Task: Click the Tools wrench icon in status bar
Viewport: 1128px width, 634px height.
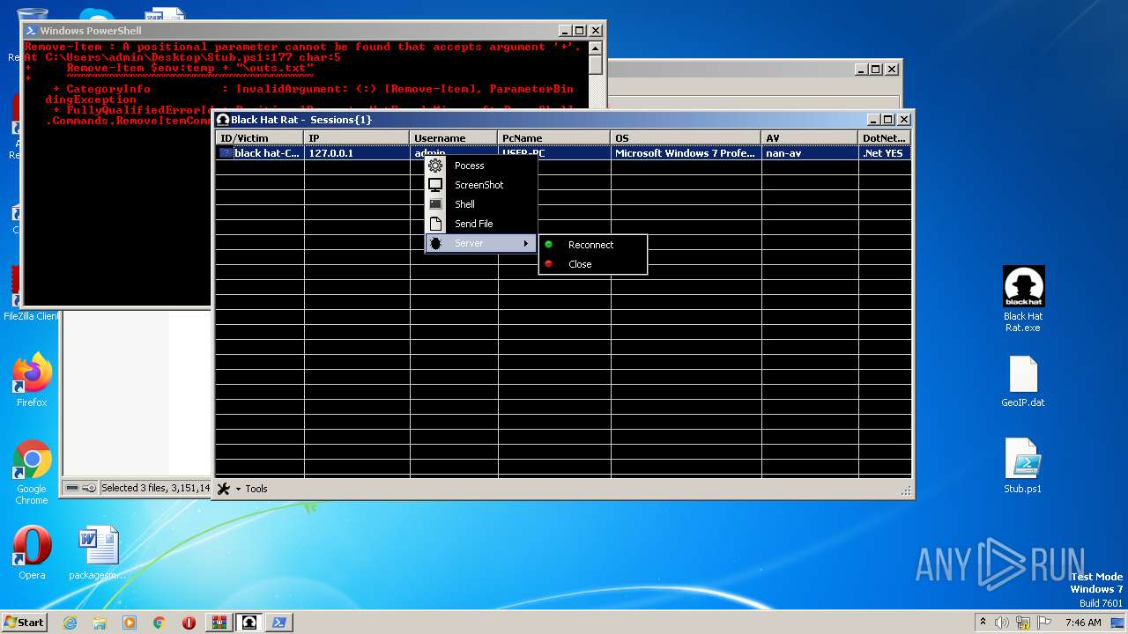Action: [224, 489]
